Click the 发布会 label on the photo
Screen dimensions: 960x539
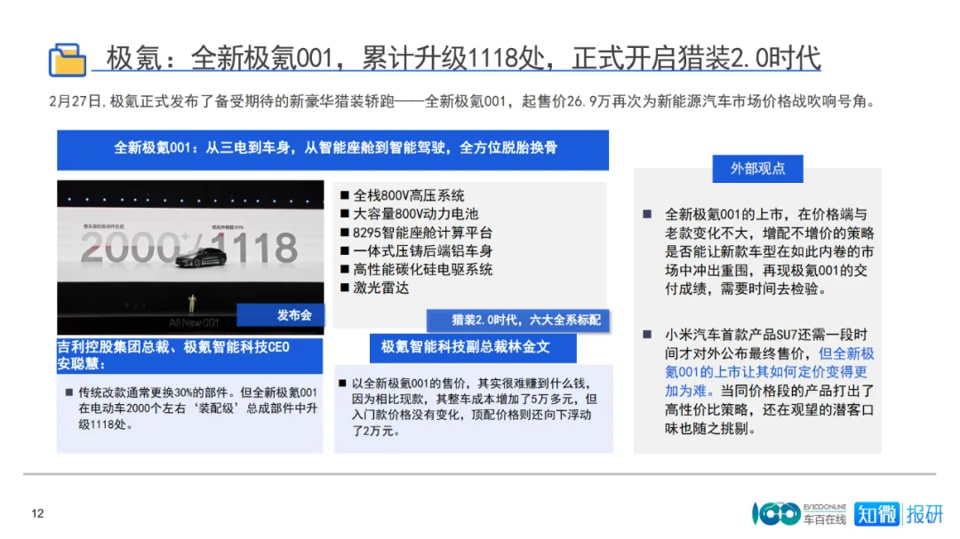coord(281,315)
